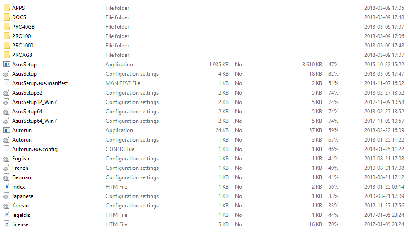Select the PRO40GB folder icon
This screenshot has width=408, height=233.
[x=7, y=27]
